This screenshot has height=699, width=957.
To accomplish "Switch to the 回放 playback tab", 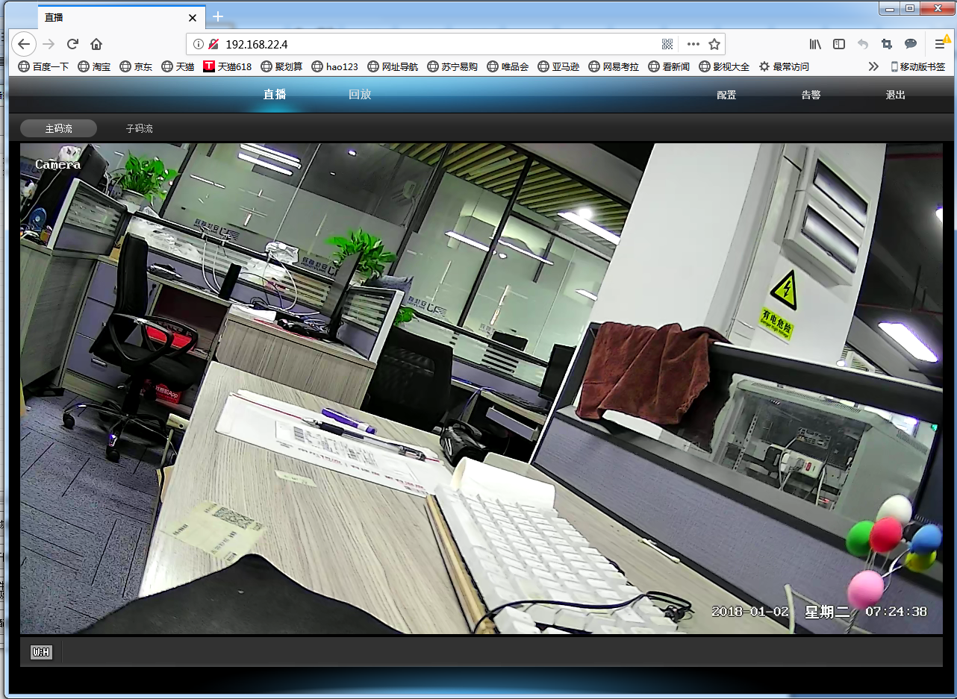I will coord(360,95).
